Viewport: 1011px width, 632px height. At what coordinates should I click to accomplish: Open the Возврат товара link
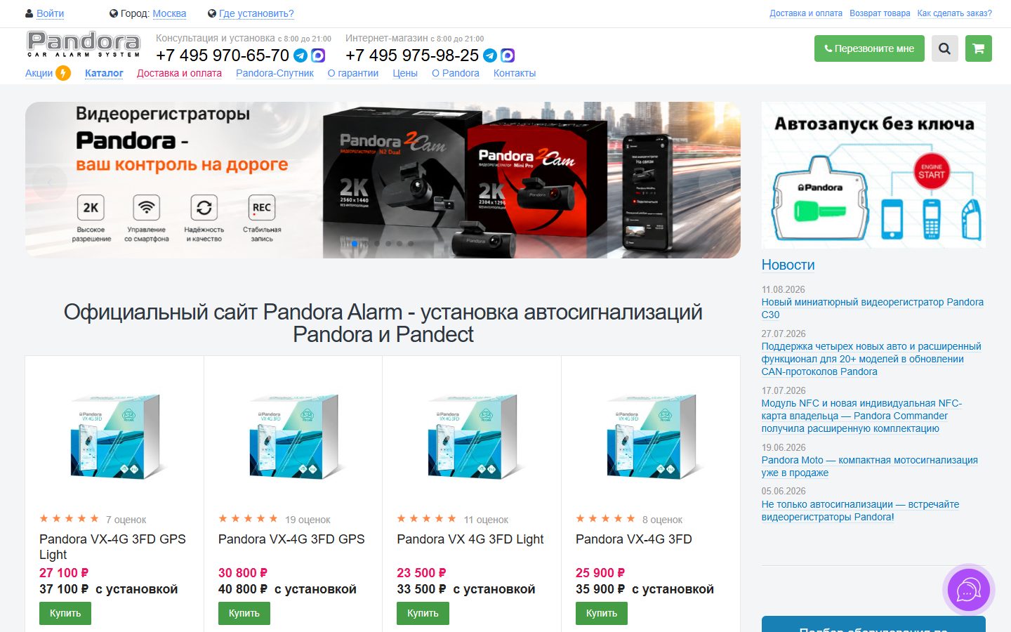(880, 13)
